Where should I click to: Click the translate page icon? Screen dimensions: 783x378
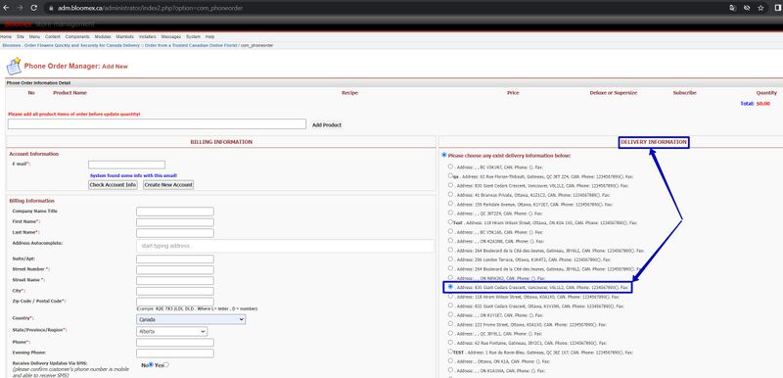point(732,8)
